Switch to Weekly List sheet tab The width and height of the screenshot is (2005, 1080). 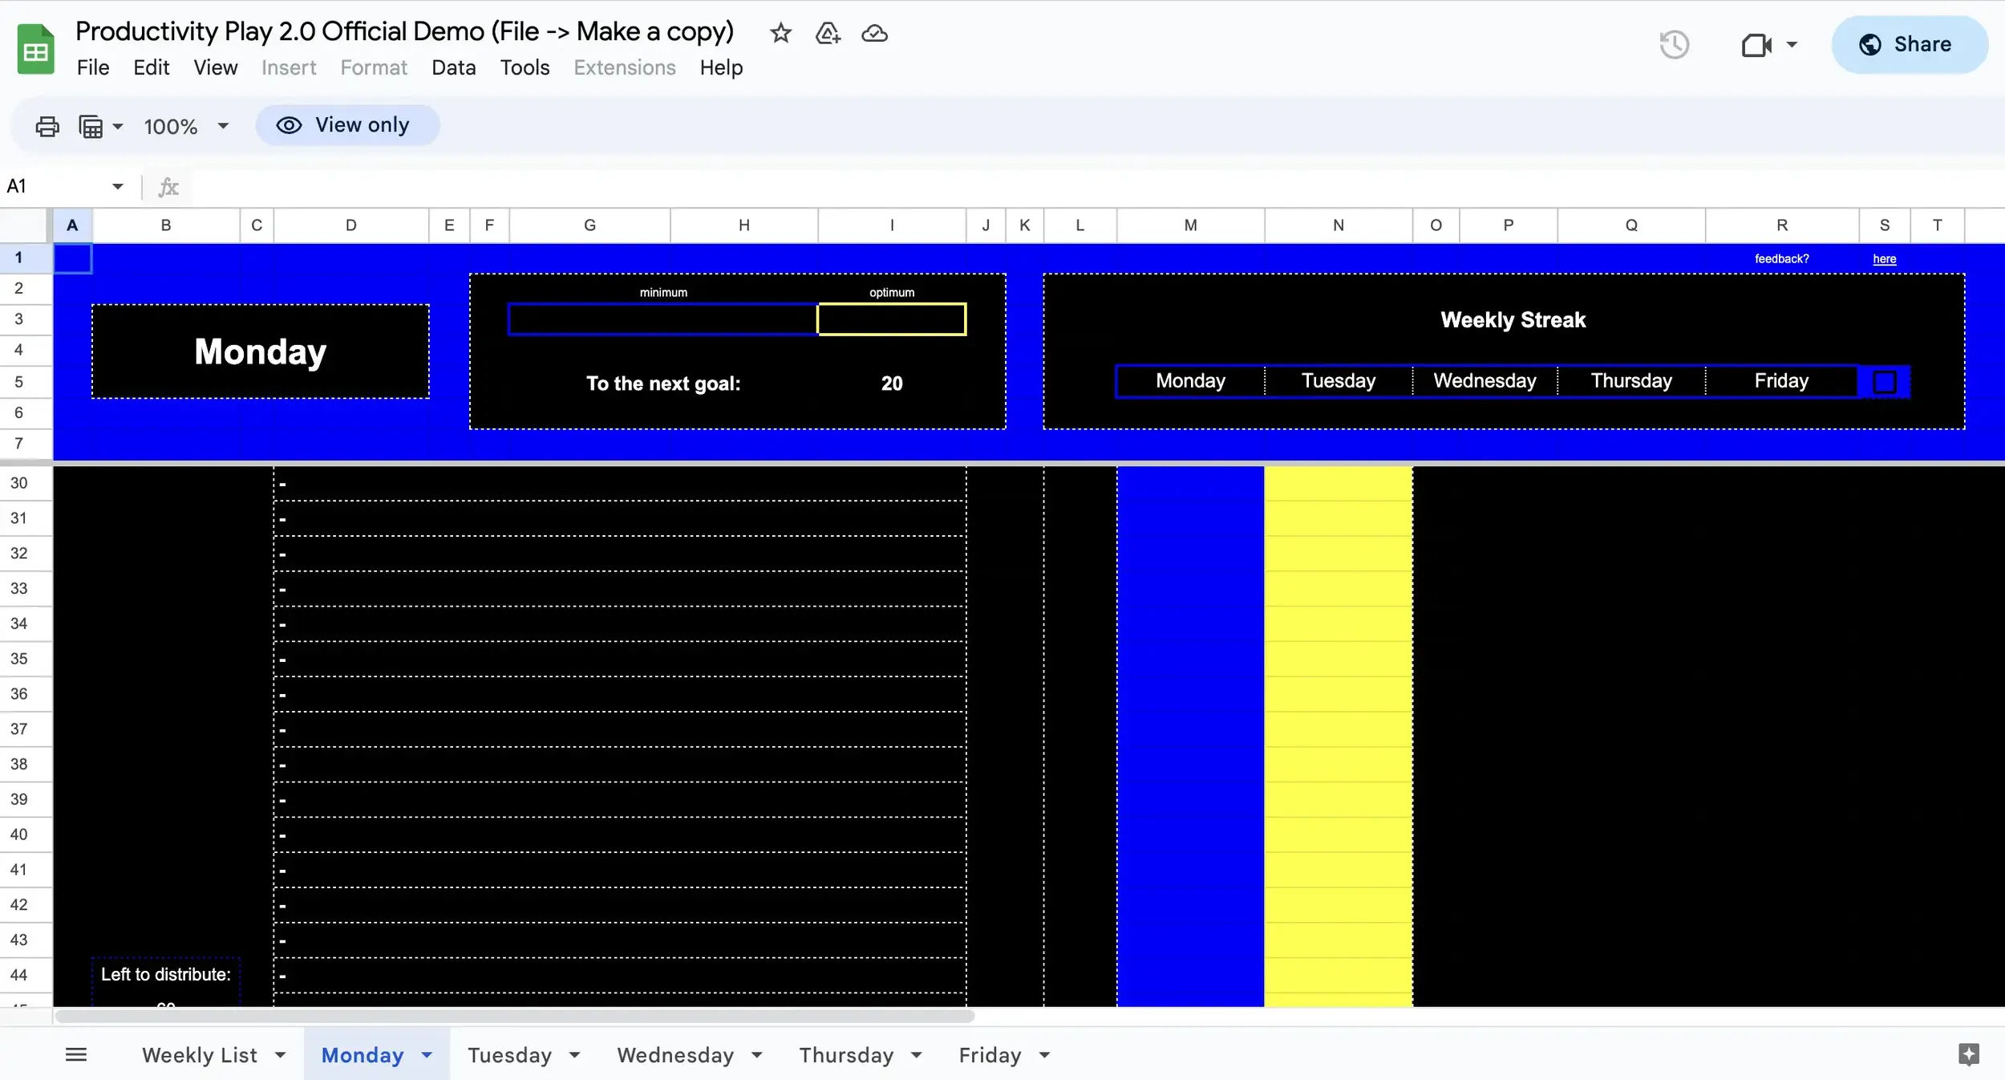pos(200,1055)
